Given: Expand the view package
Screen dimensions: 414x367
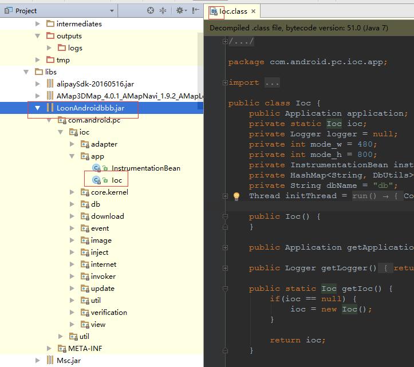Looking at the screenshot, I should pyautogui.click(x=72, y=324).
